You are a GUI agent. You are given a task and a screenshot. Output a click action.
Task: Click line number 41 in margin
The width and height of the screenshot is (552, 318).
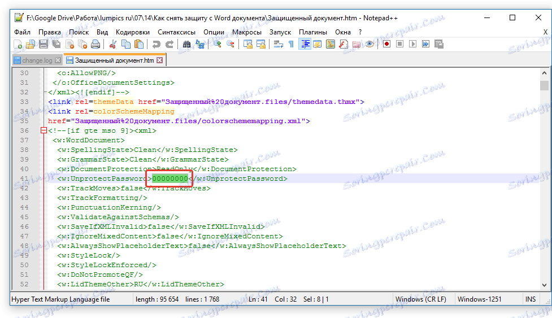pos(24,178)
